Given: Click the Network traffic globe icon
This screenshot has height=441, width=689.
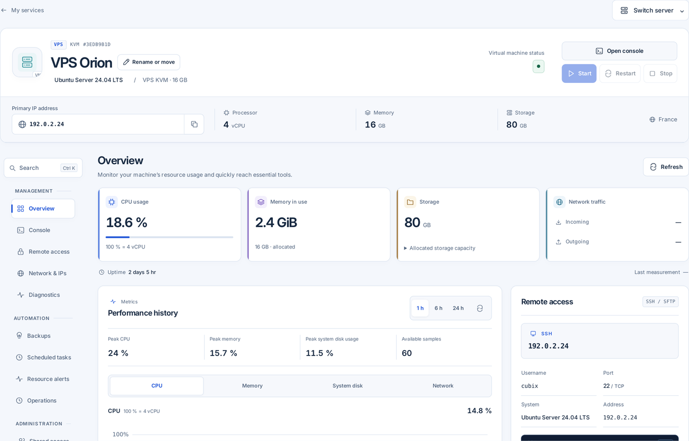Looking at the screenshot, I should coord(559,202).
